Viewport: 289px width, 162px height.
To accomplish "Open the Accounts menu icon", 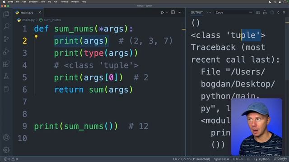I will (6, 137).
